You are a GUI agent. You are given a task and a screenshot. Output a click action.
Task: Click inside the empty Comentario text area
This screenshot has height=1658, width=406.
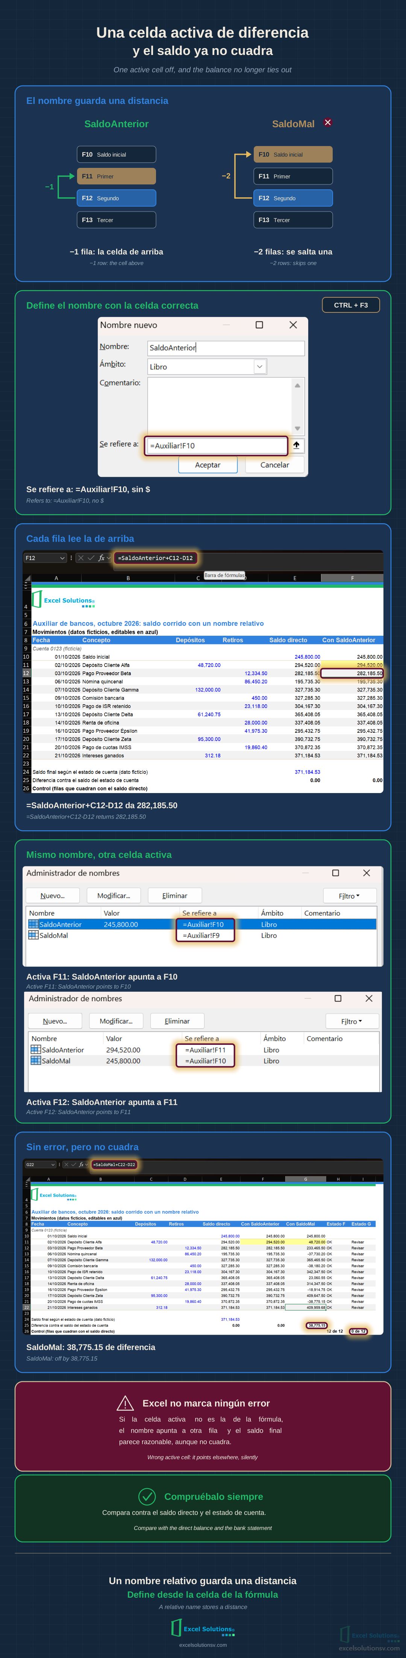[219, 406]
